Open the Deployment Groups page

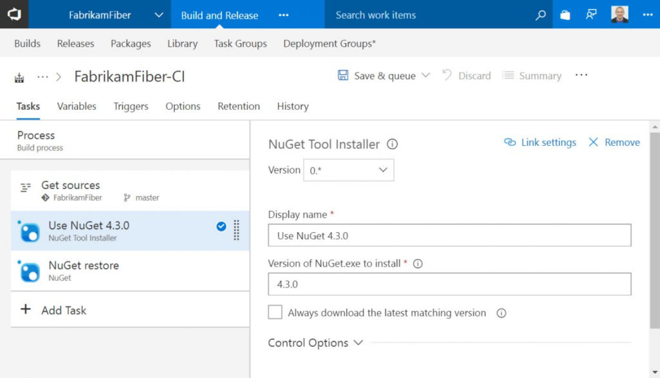[x=329, y=44]
